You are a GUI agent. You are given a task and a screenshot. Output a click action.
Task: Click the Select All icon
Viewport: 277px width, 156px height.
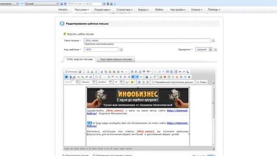pos(140,71)
